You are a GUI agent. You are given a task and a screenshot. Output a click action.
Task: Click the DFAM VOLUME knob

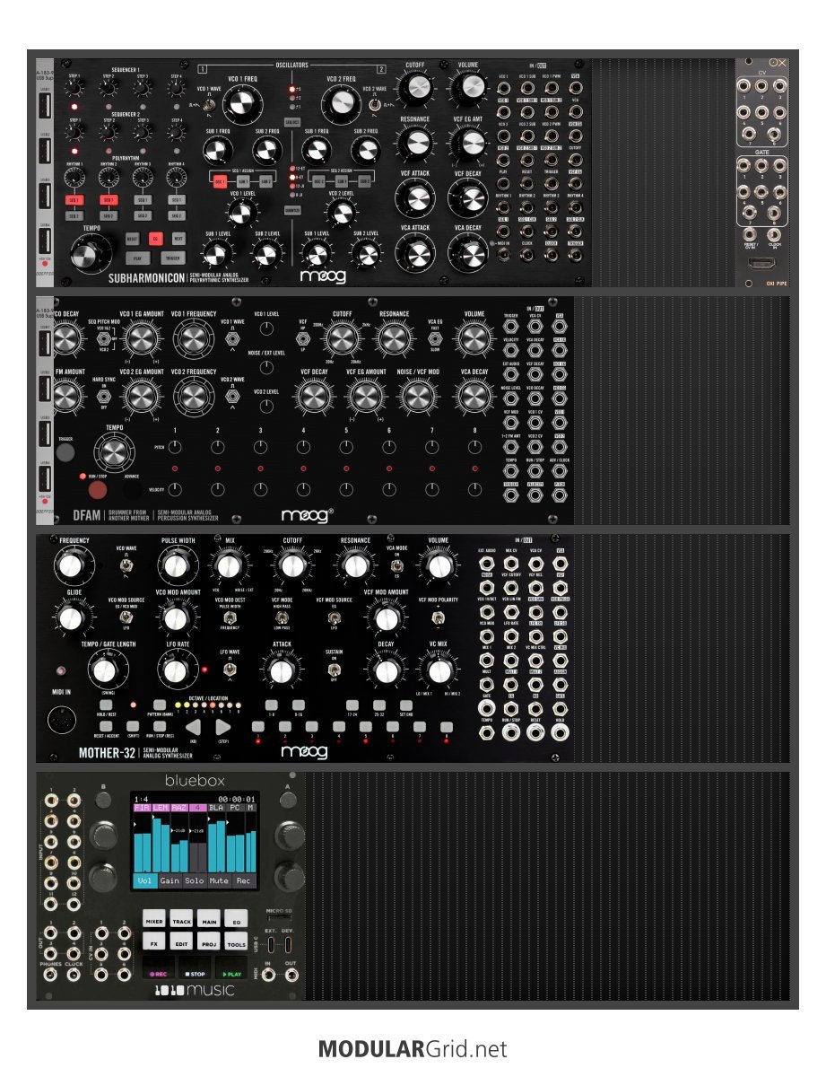click(x=474, y=338)
